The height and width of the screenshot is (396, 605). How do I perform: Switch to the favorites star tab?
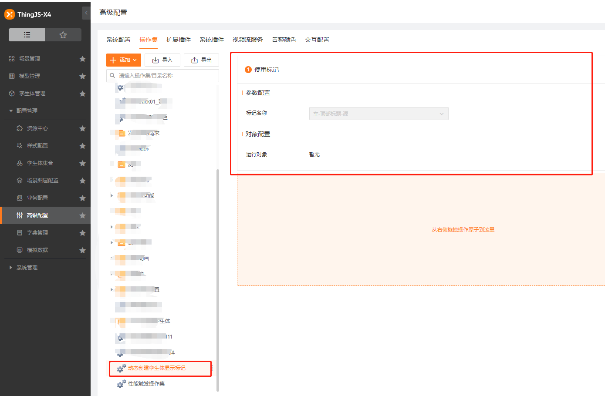pyautogui.click(x=63, y=35)
